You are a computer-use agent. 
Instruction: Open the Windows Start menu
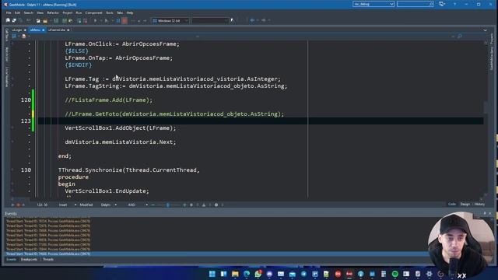(x=212, y=274)
